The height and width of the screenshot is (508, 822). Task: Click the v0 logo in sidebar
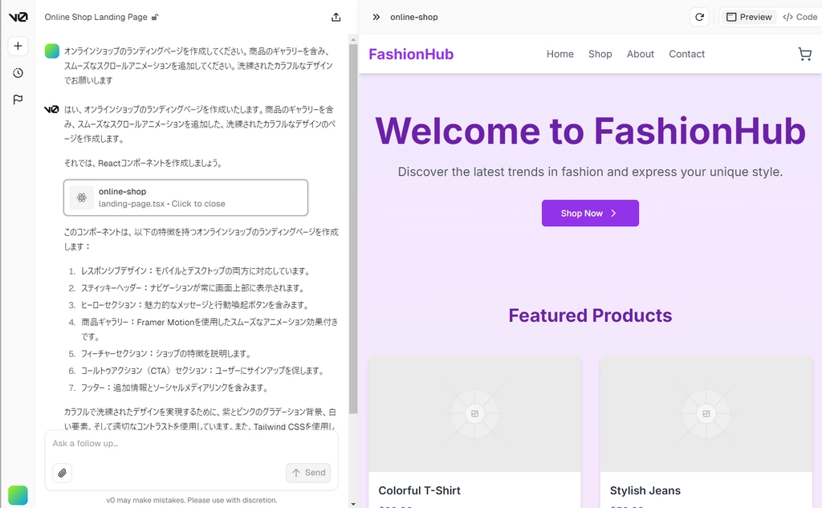click(x=18, y=17)
